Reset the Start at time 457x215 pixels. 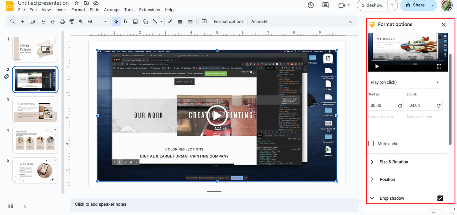coord(400,106)
